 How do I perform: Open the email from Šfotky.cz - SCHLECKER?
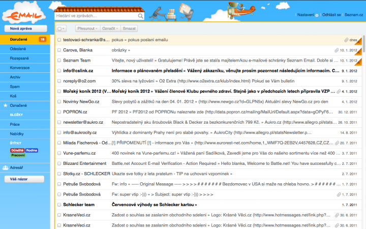tap(208, 174)
